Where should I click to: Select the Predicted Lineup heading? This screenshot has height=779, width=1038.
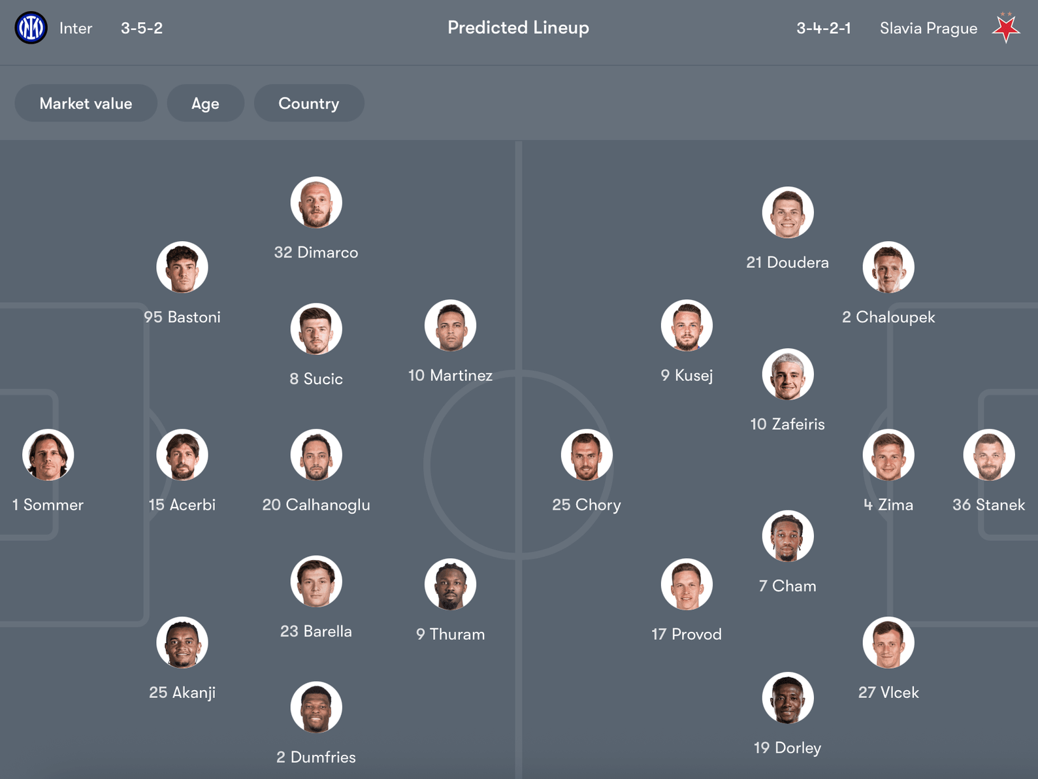(x=518, y=27)
